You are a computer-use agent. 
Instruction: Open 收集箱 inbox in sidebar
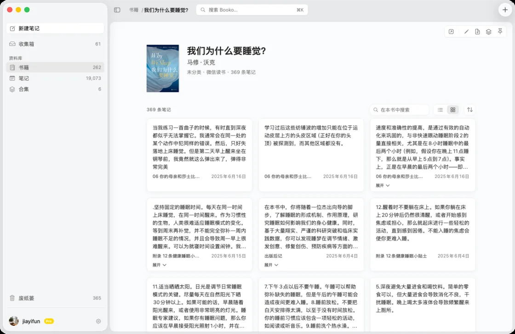(55, 44)
